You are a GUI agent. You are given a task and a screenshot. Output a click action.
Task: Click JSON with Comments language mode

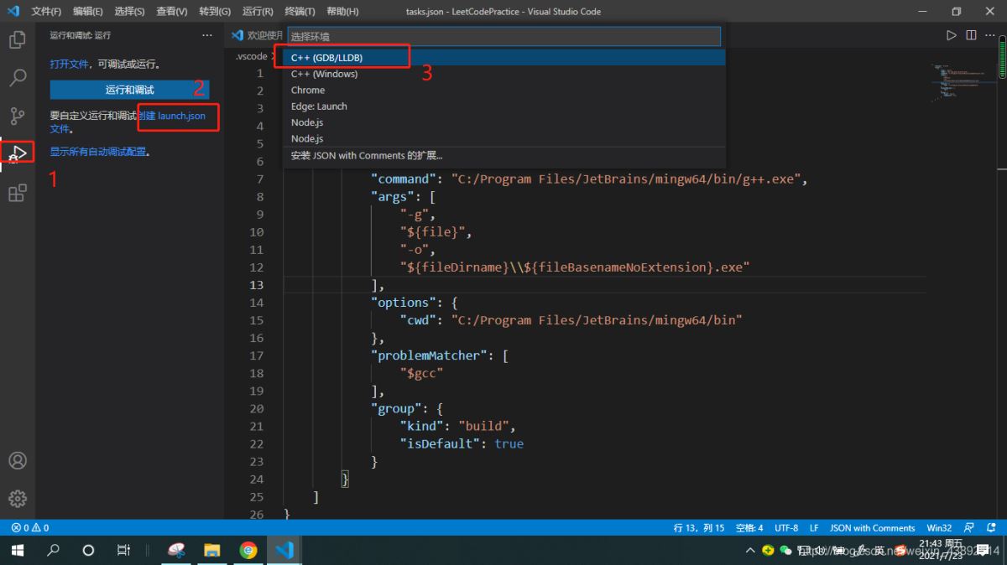coord(872,528)
